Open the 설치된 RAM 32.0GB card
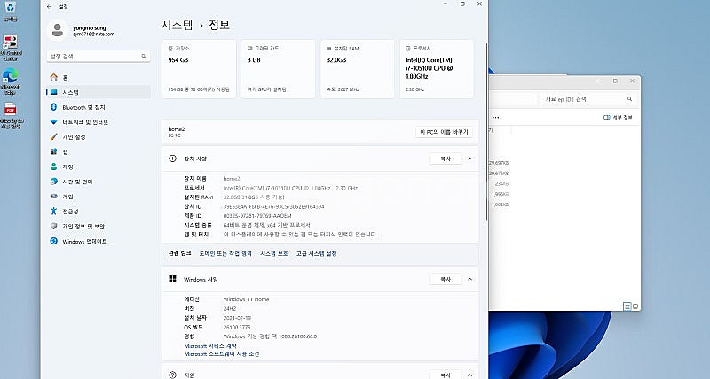 [x=358, y=69]
